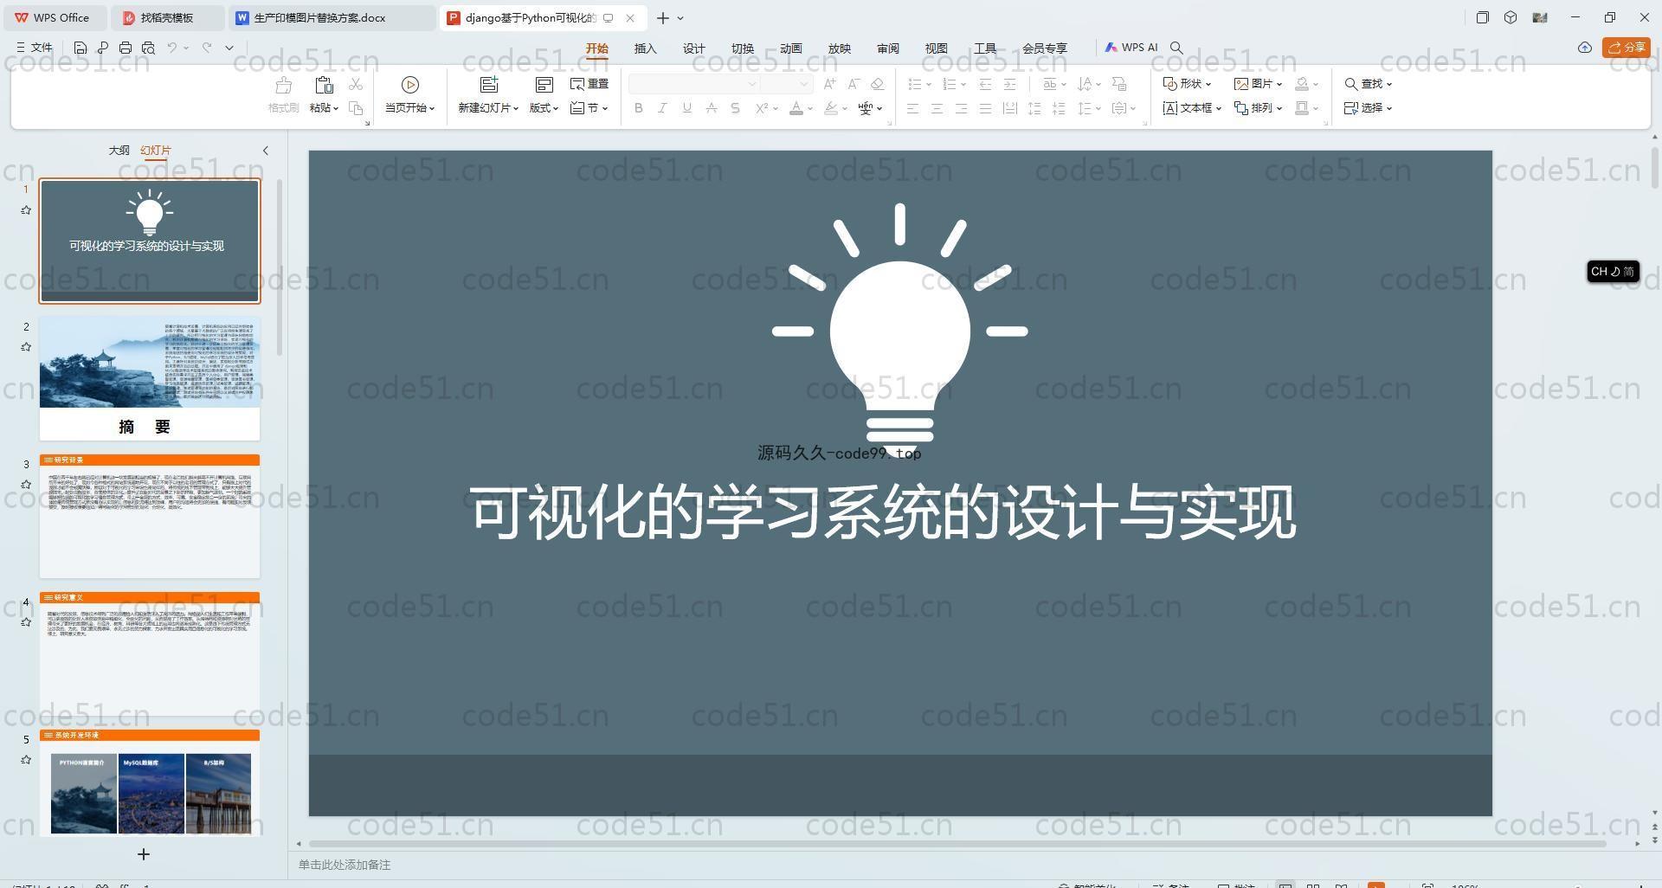
Task: Click the Decrease Font Size A- icon
Action: (854, 84)
